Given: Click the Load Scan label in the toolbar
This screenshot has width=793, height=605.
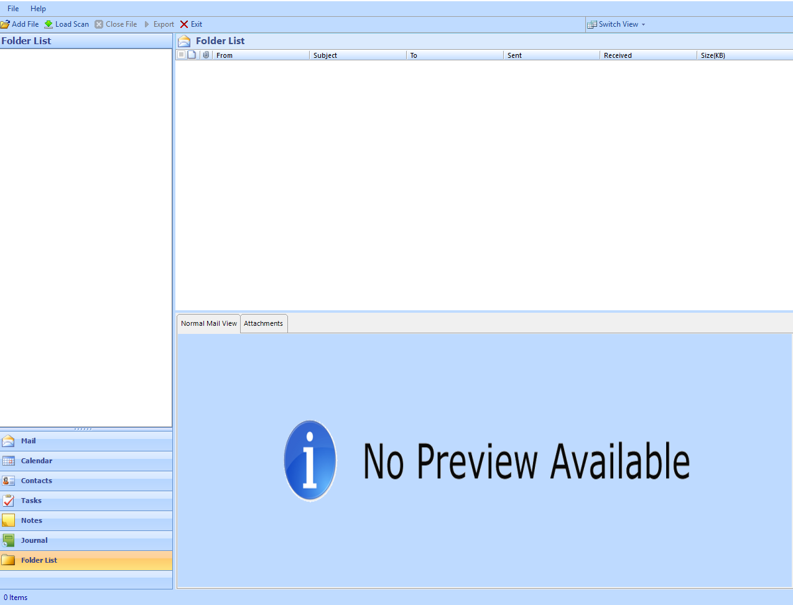Looking at the screenshot, I should [x=72, y=24].
